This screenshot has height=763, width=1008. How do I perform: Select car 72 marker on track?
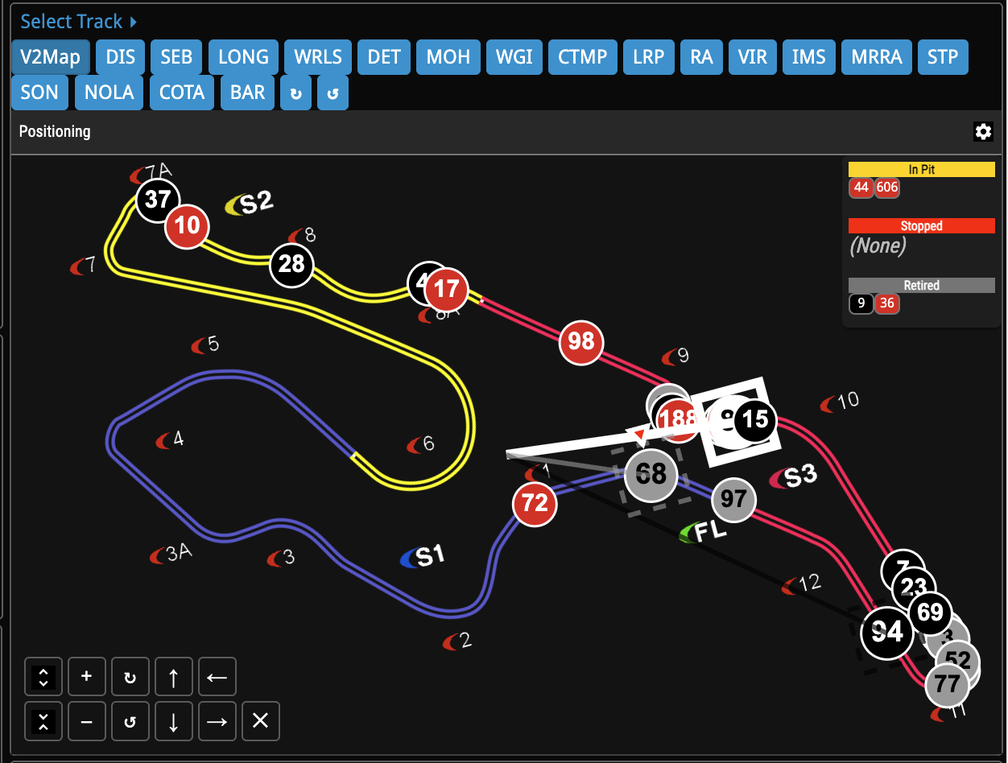pos(535,504)
